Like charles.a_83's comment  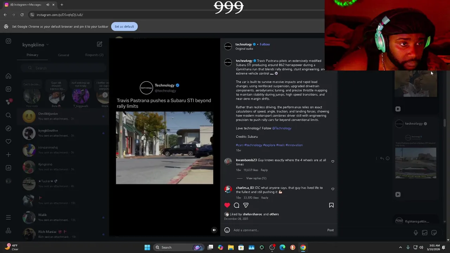click(x=333, y=189)
